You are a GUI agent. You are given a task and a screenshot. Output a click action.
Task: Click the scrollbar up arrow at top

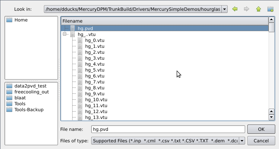click(272, 20)
